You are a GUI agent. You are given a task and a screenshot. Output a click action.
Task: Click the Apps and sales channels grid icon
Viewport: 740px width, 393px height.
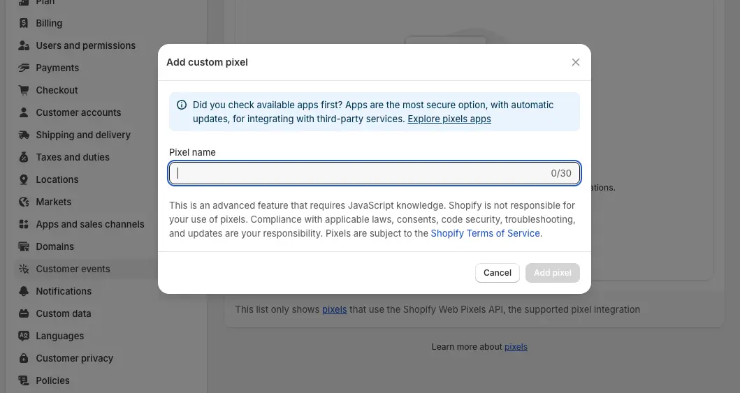[24, 224]
